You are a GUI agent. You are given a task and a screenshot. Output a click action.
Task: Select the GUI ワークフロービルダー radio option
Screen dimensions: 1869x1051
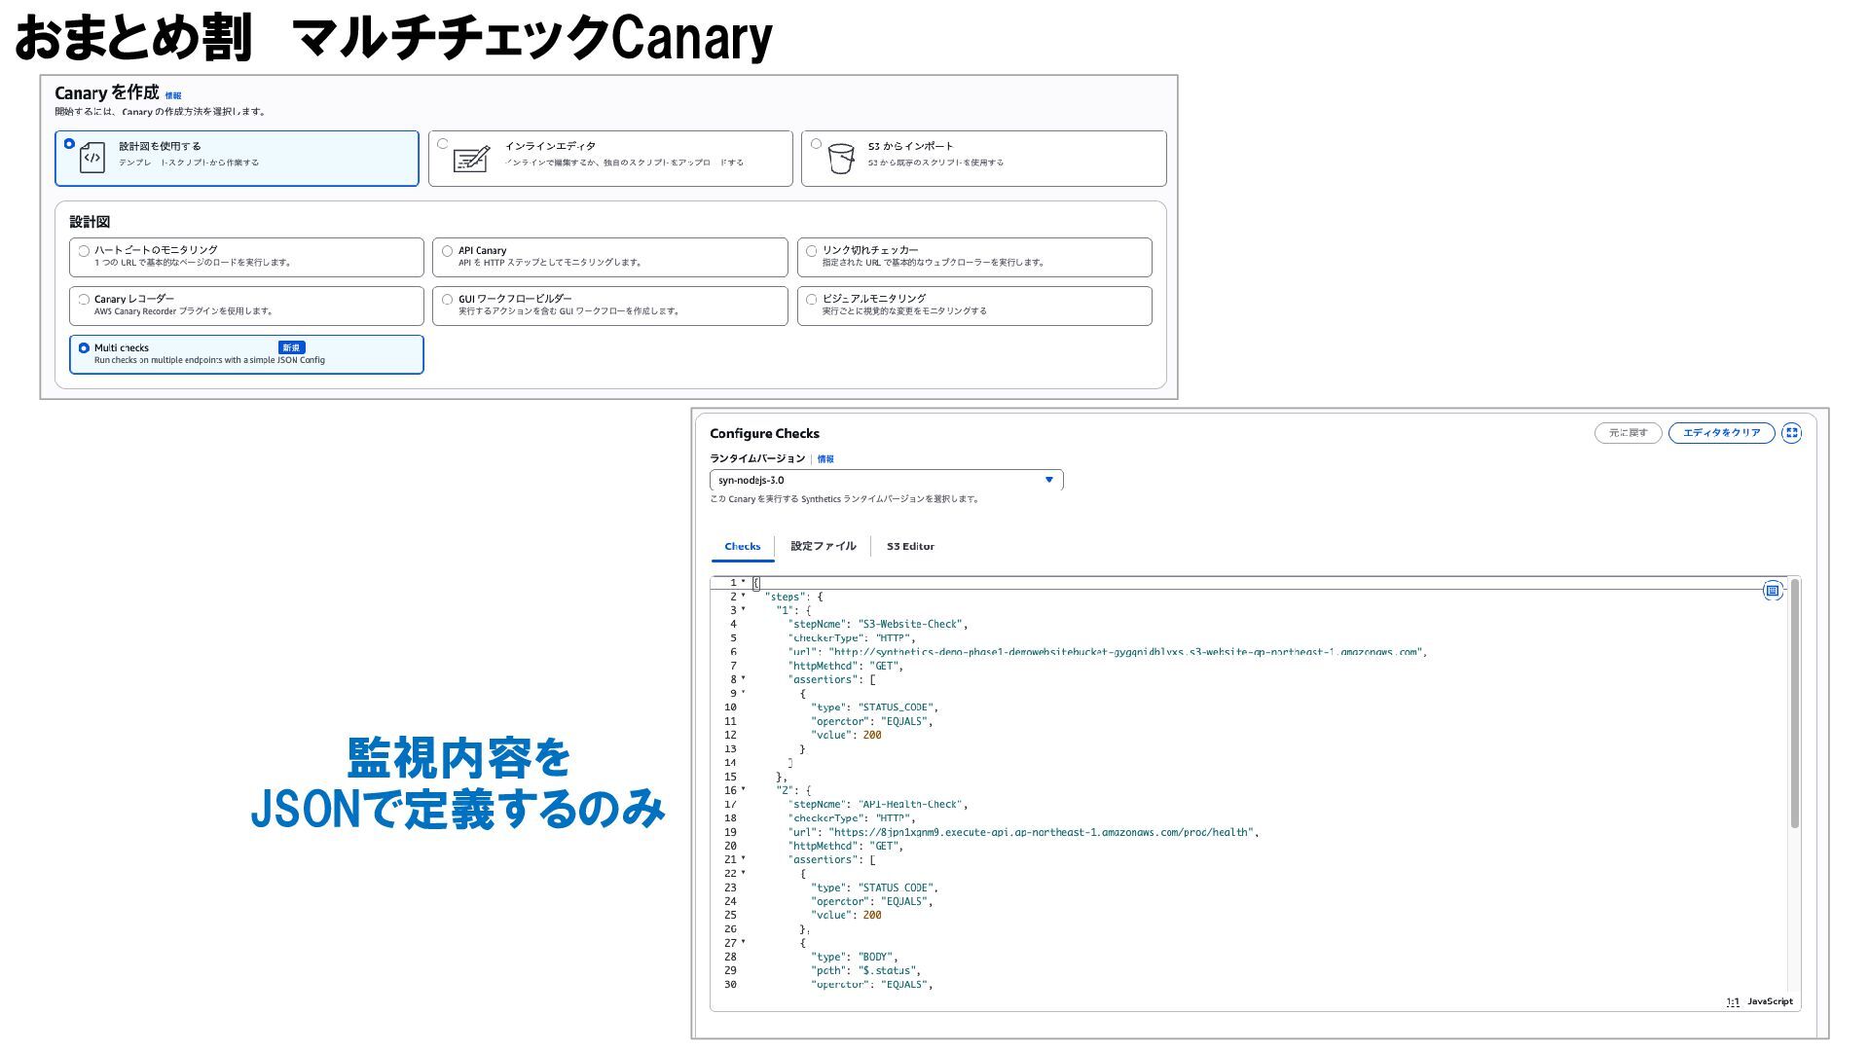(x=447, y=300)
